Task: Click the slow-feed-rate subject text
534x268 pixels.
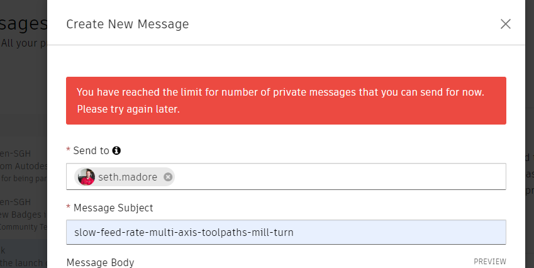Action: (x=184, y=232)
